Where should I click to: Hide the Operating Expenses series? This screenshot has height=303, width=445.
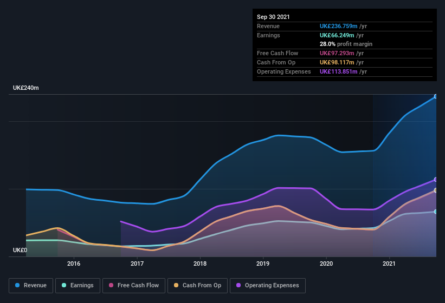pyautogui.click(x=267, y=285)
